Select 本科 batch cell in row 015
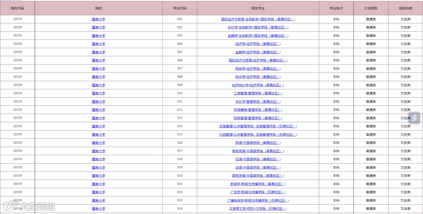Image resolution: width=423 pixels, height=214 pixels. [336, 134]
